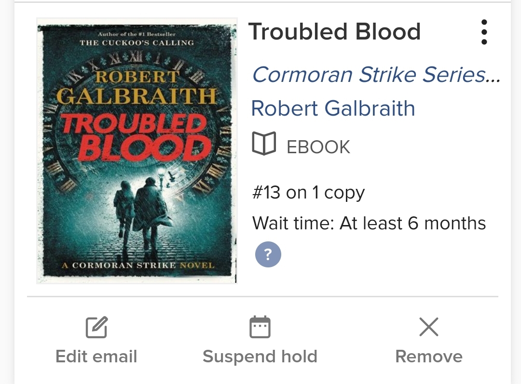
Task: Click the pencil Edit email icon
Action: coord(96,327)
